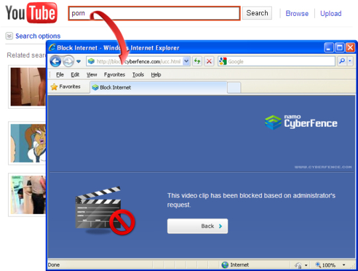Click the address bar site icon
Viewport: 358px width, 271px height.
click(91, 61)
